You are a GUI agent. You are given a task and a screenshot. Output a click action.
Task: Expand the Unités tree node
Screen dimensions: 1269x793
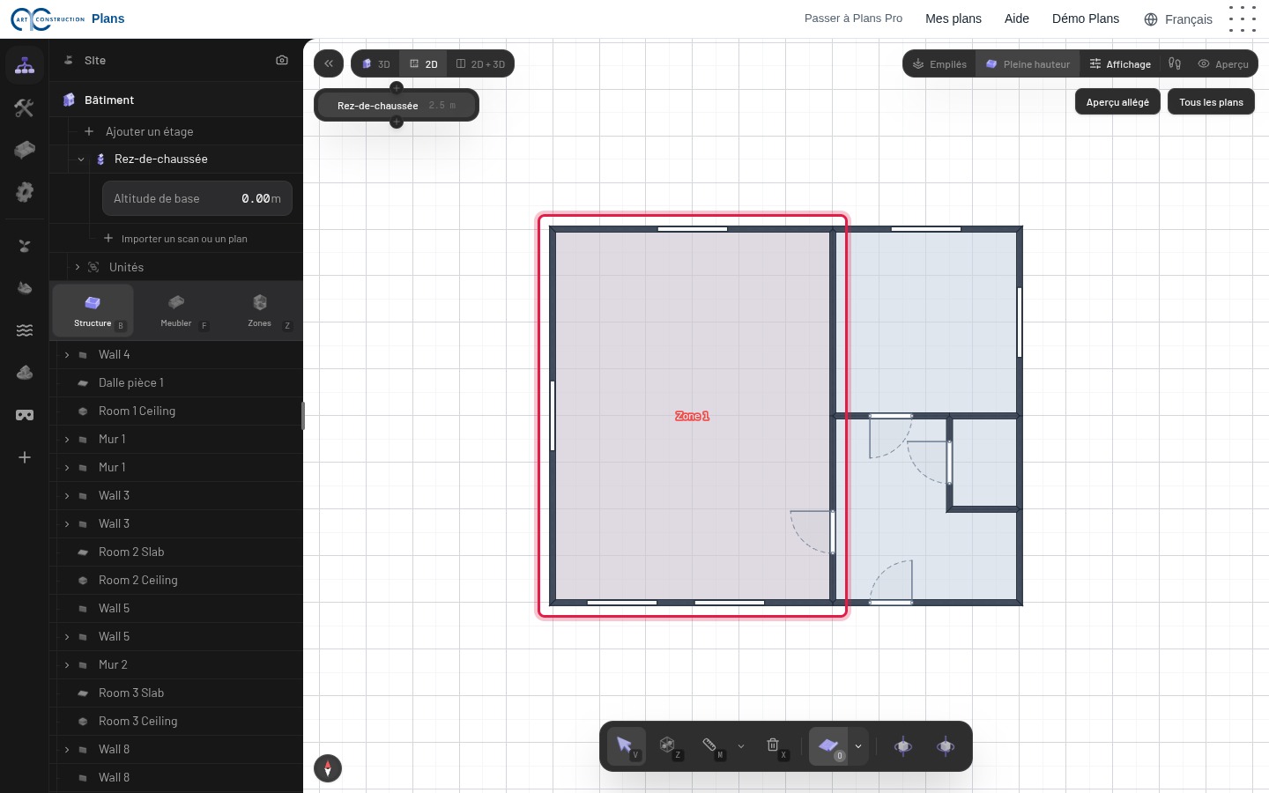coord(78,267)
